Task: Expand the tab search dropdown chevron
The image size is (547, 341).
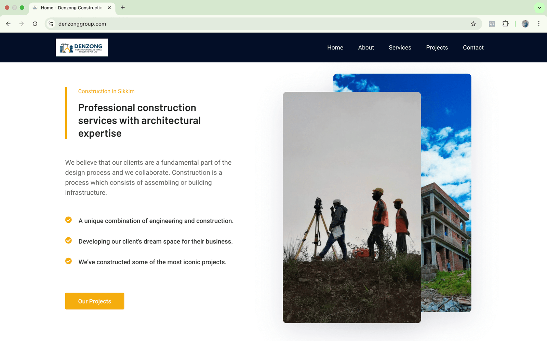Action: click(x=539, y=8)
